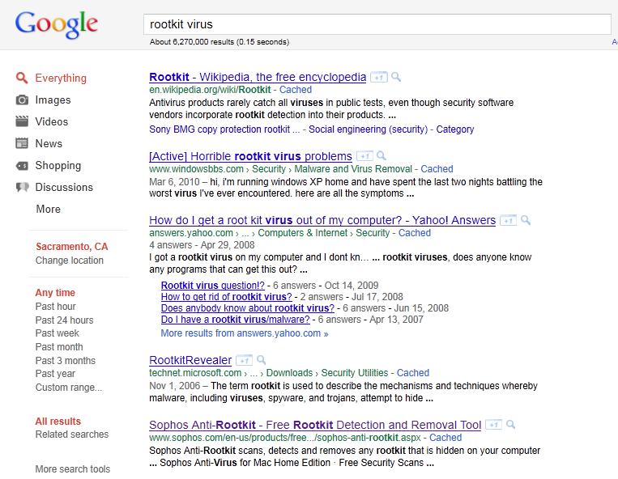
Task: Expand More search tools in sidebar
Action: coord(73,469)
